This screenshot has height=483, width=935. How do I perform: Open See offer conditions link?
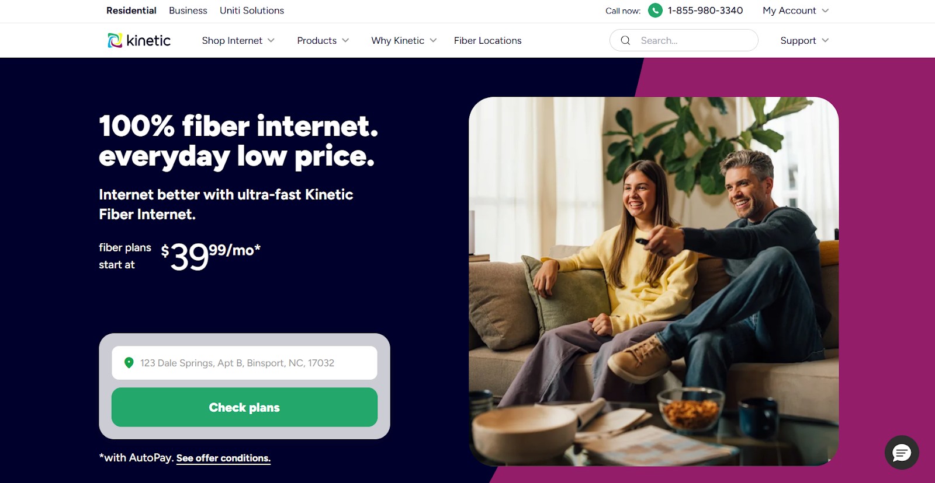click(x=223, y=458)
